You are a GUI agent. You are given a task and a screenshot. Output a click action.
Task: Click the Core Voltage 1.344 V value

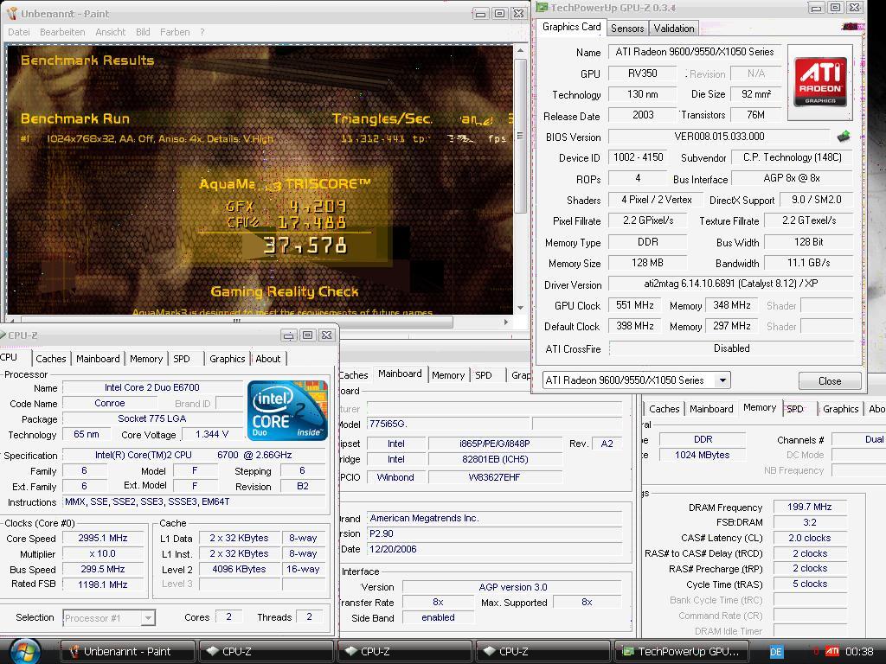(212, 434)
